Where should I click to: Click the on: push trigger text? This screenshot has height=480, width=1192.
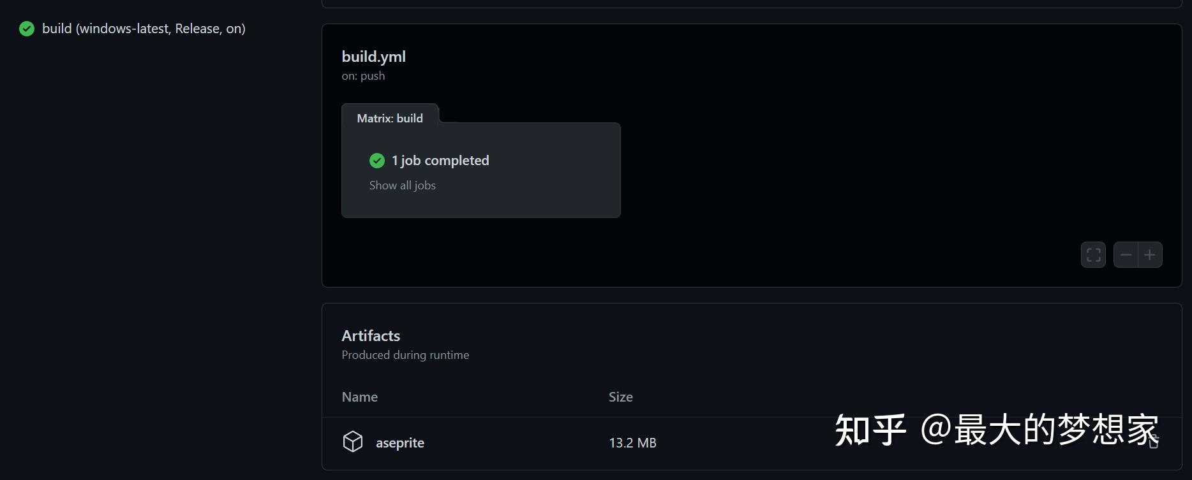click(x=363, y=76)
